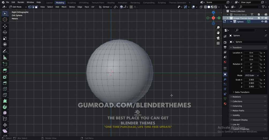
Task: Open outliner filter funnel dropdown
Action: pos(264,7)
